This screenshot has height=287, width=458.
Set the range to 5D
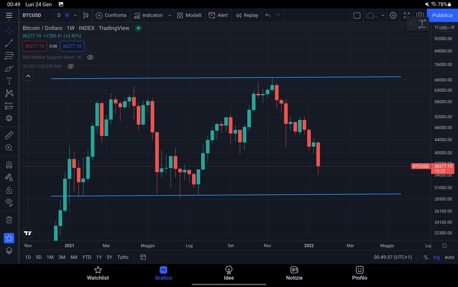point(39,257)
